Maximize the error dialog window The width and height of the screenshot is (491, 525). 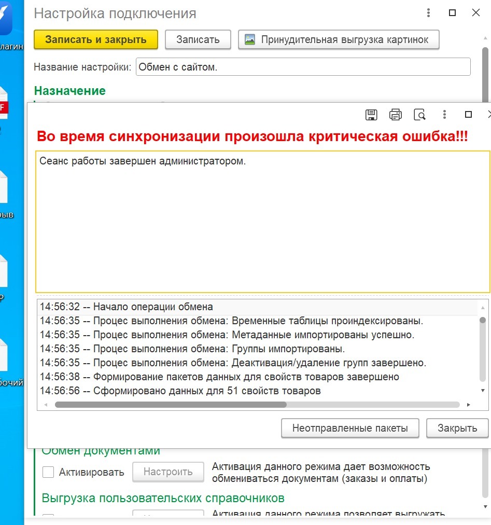tap(468, 115)
